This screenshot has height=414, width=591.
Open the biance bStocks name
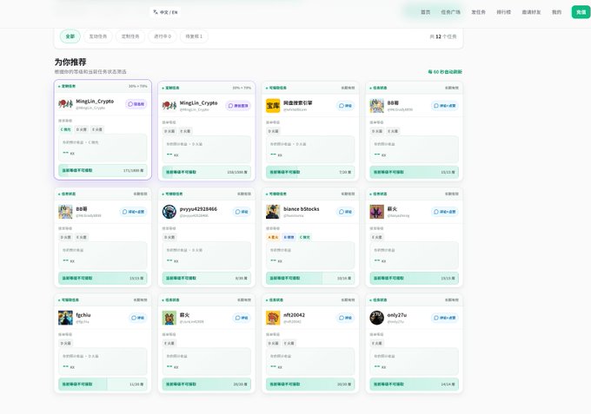point(302,209)
